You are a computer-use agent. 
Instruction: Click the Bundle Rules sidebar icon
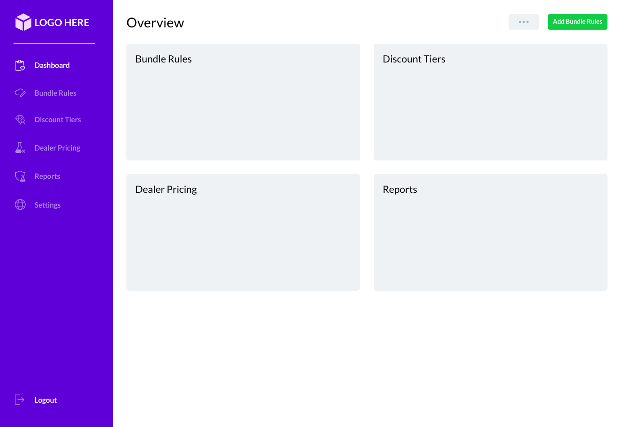[20, 93]
